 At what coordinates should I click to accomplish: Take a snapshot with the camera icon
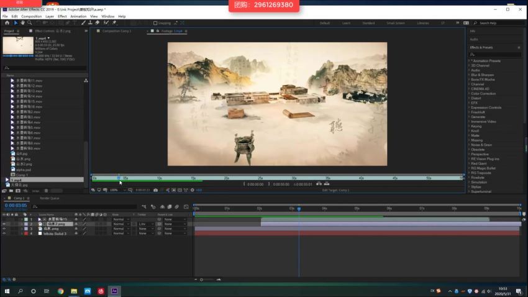(x=155, y=190)
